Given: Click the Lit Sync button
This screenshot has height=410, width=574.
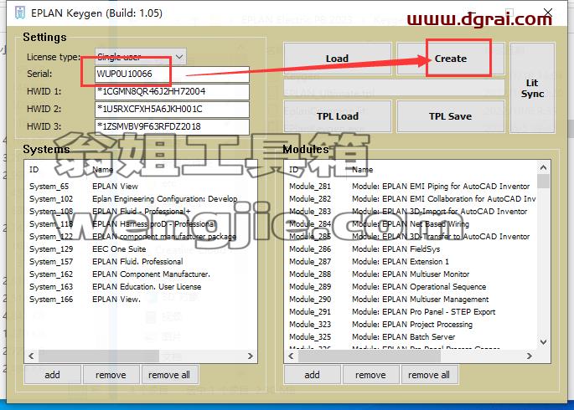Looking at the screenshot, I should coord(532,88).
